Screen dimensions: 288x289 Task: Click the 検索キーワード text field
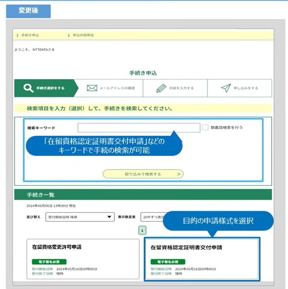coord(139,128)
